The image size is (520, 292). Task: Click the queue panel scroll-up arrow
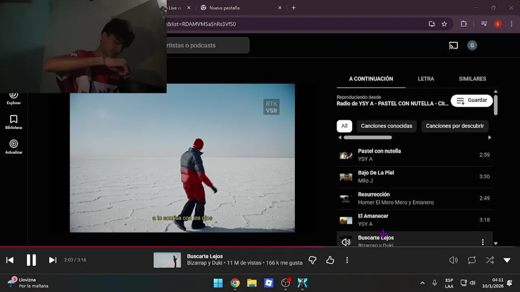pyautogui.click(x=496, y=92)
